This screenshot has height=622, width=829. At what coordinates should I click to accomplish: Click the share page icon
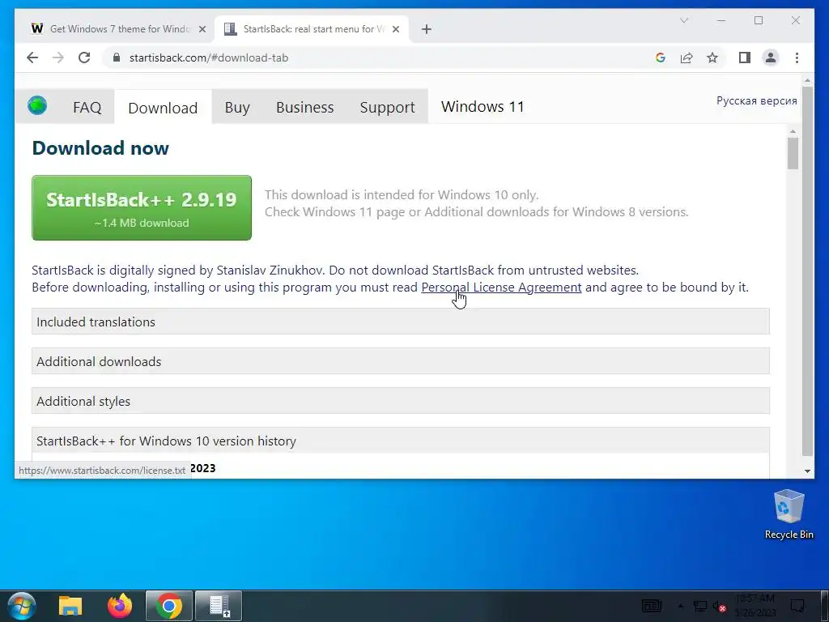(x=687, y=58)
